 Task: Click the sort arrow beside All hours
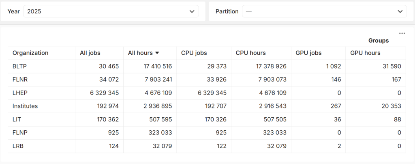[x=157, y=53]
